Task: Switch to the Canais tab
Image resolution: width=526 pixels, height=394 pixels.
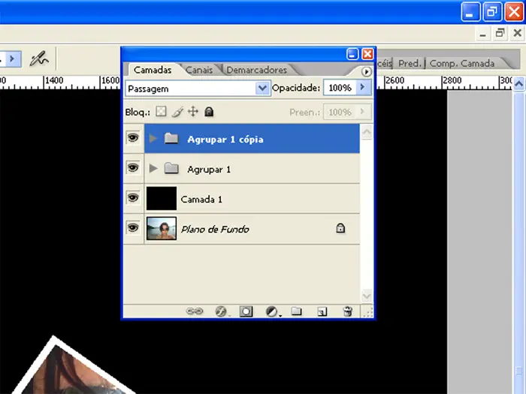Action: click(199, 70)
